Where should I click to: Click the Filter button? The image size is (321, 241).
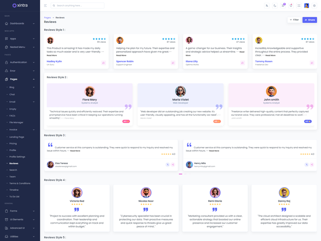point(294,20)
